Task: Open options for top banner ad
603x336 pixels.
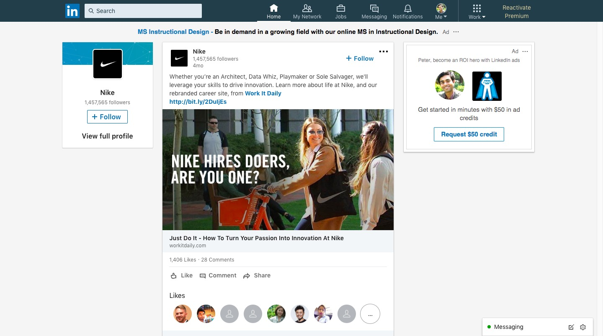Action: (x=456, y=32)
